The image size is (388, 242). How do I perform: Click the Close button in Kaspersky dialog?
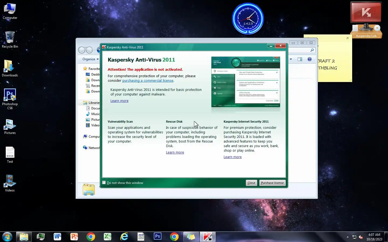coord(251,183)
